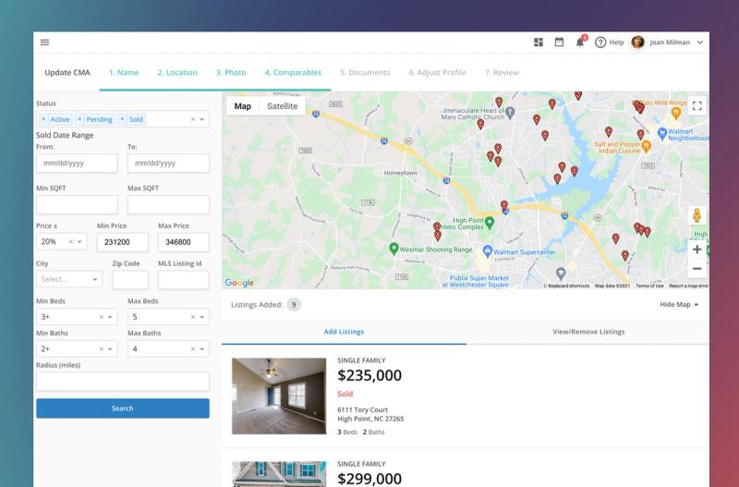739x487 pixels.
Task: Click the Google logo on map
Action: point(239,283)
